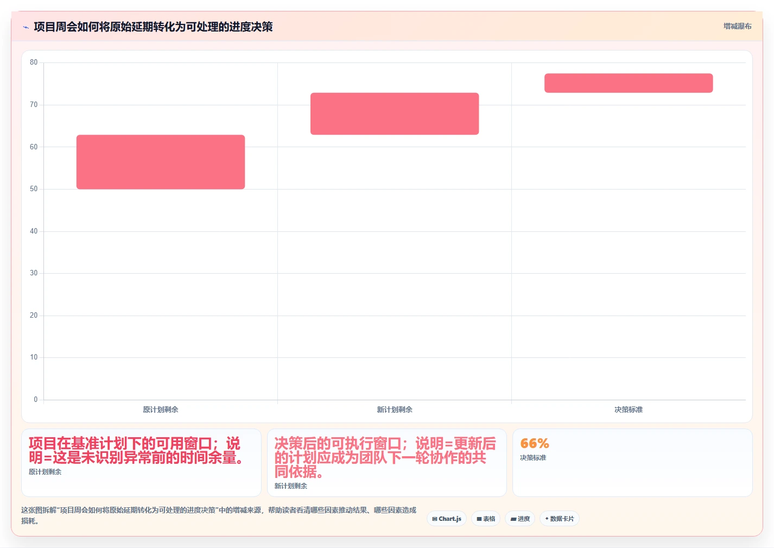Click the 决策标准 x-axis label
The width and height of the screenshot is (774, 548).
tap(629, 410)
